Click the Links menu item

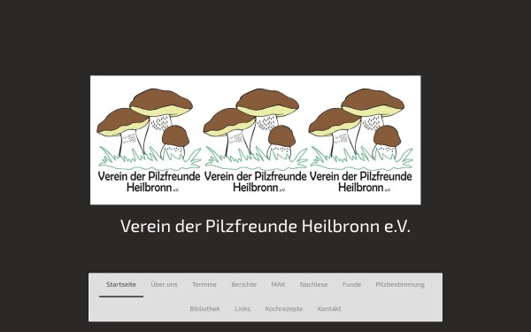242,309
